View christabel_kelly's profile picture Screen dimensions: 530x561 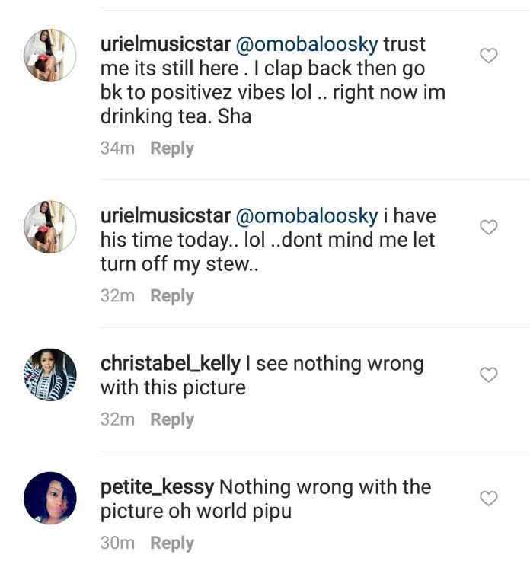pos(50,375)
